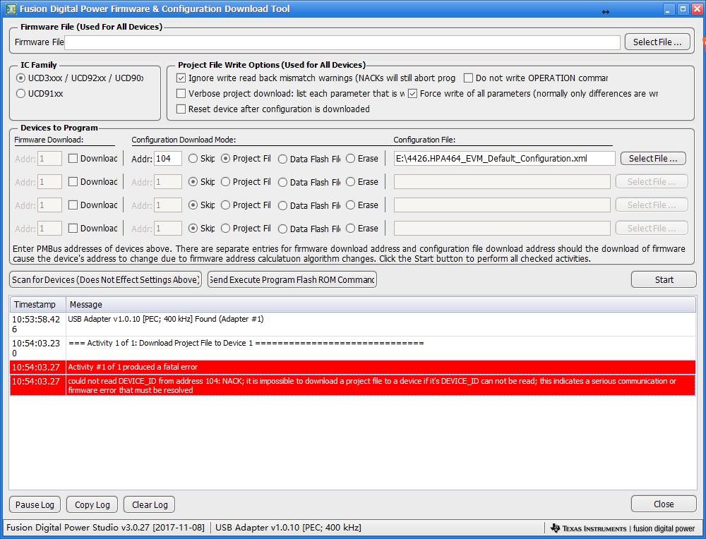The image size is (706, 539).
Task: Click the Close button at bottom right
Action: [664, 504]
